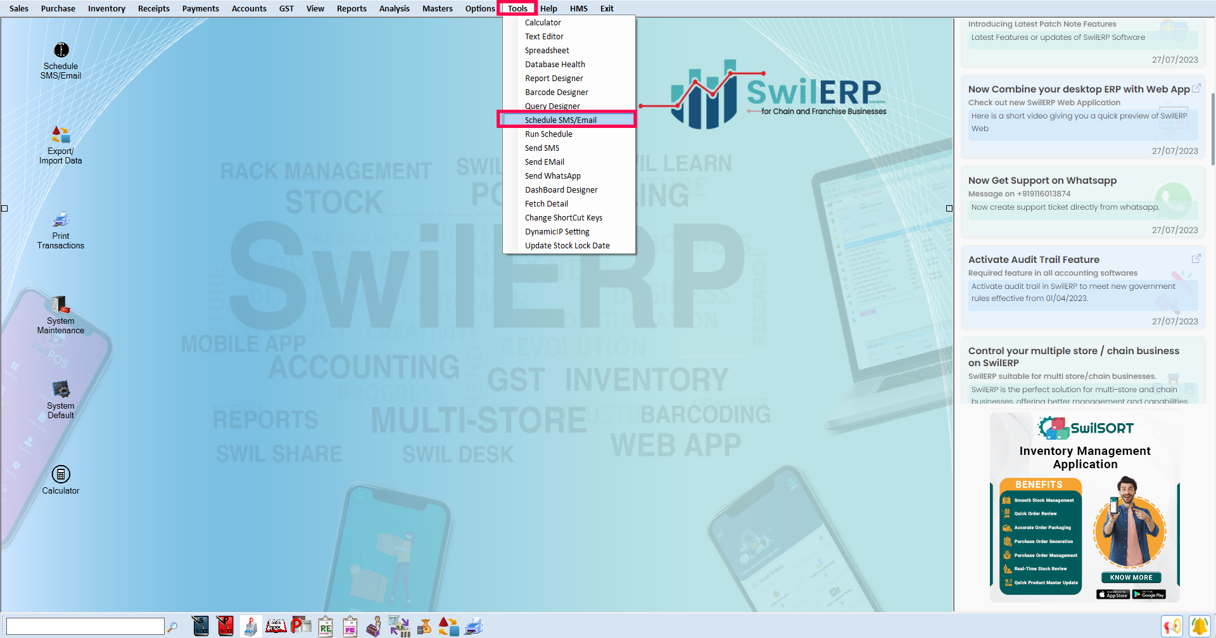Choose DashBoard Designer in Tools menu
1216x638 pixels.
click(569, 189)
